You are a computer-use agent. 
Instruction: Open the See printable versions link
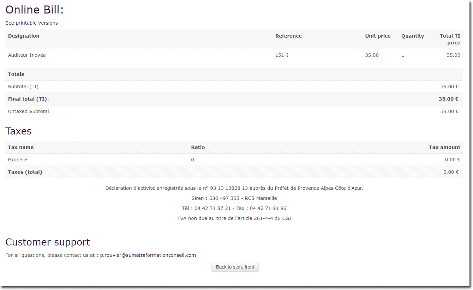coord(31,23)
